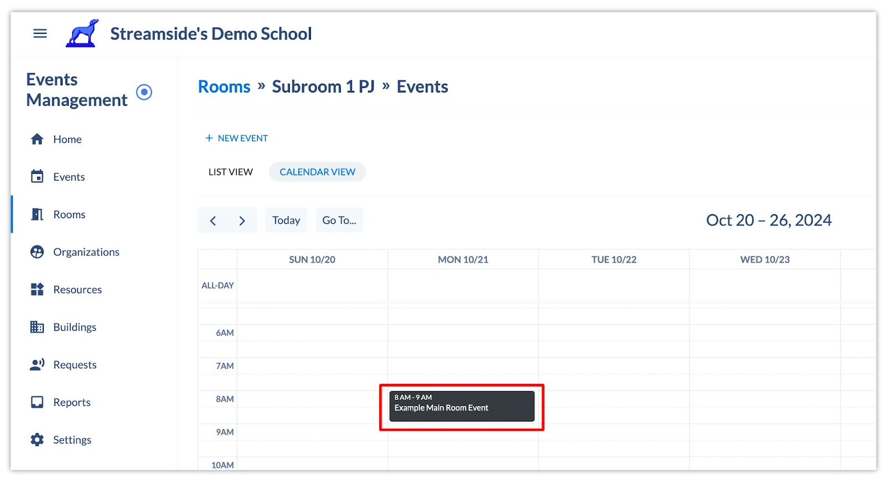The width and height of the screenshot is (887, 483).
Task: Click the Settings gear icon
Action: [37, 440]
